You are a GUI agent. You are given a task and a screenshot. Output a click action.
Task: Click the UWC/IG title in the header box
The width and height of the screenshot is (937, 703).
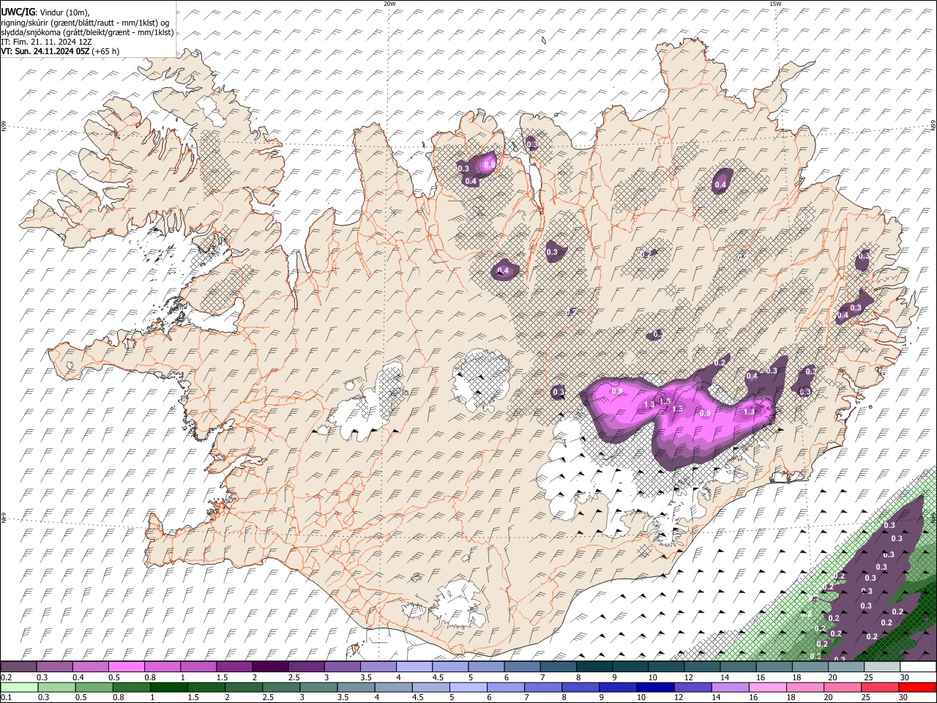pos(17,12)
